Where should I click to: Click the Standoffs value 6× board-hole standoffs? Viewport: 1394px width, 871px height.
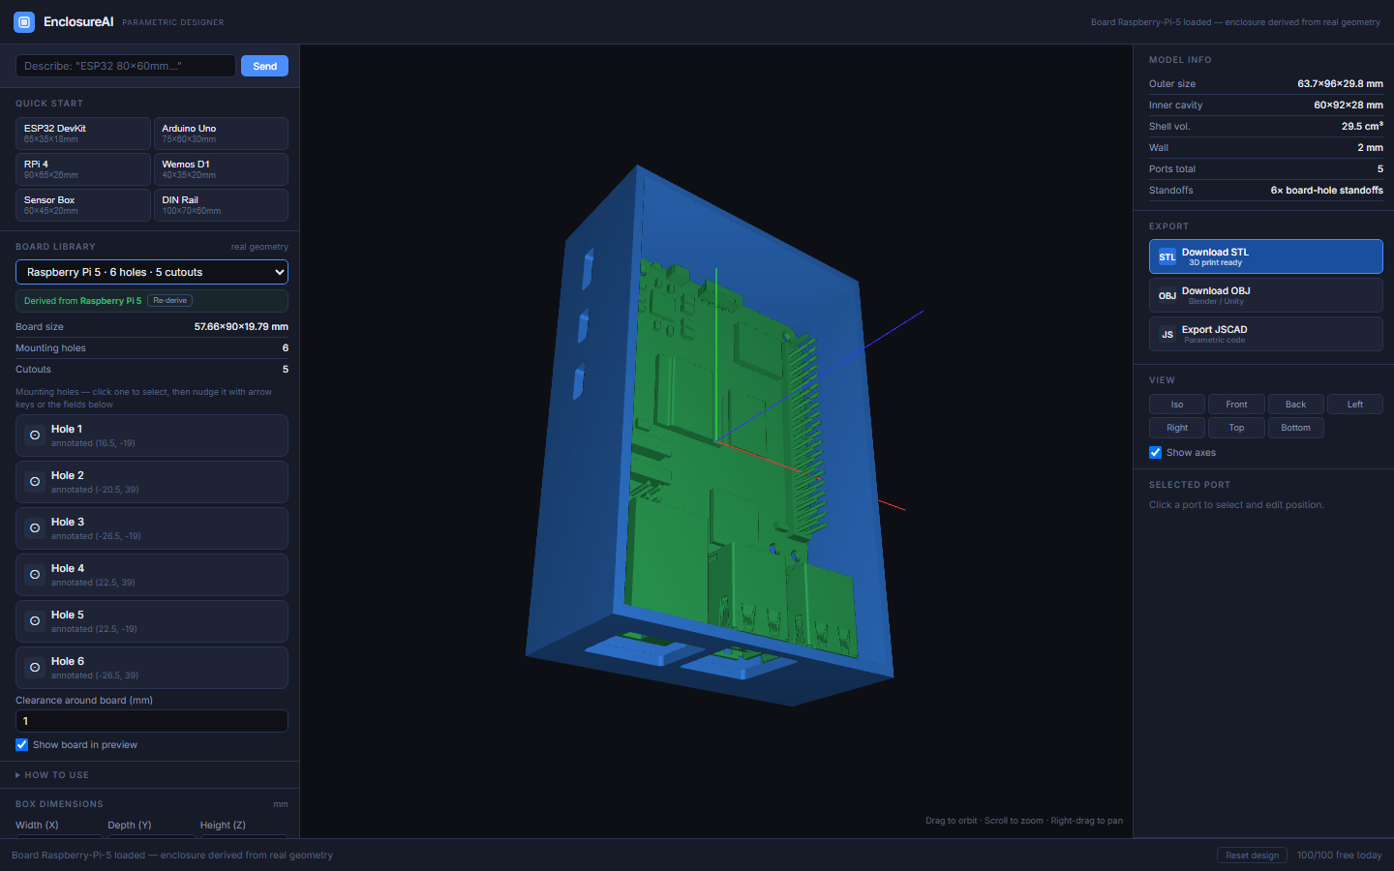(x=1327, y=191)
